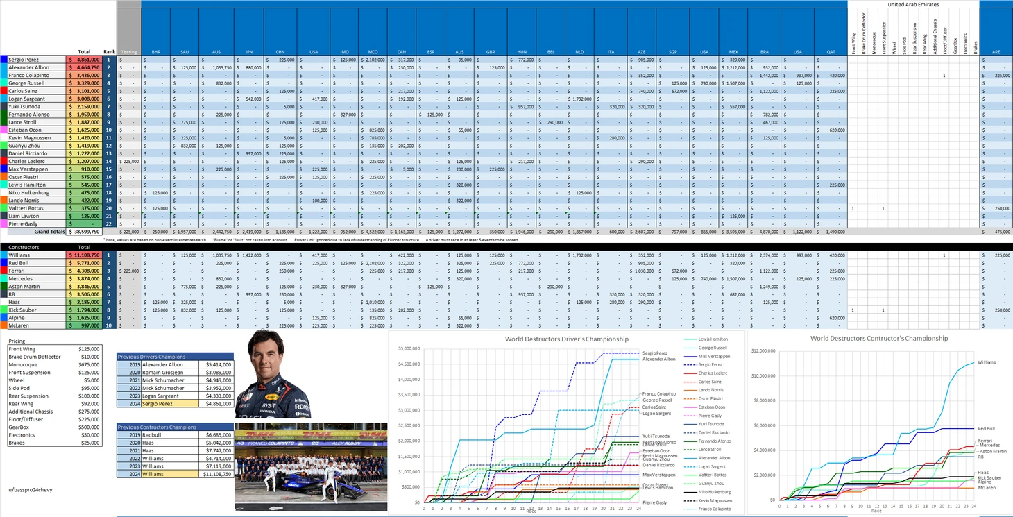Select the Testing column header
This screenshot has height=517, width=1013.
click(128, 51)
